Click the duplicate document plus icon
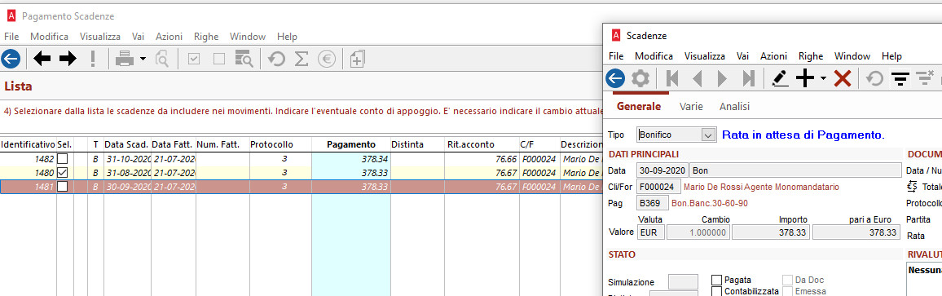The width and height of the screenshot is (942, 296). (x=357, y=59)
